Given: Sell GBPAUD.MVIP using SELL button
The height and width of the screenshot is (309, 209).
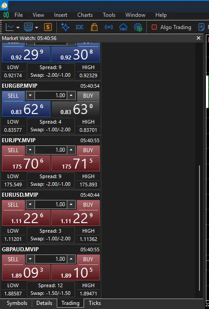Looking at the screenshot, I should click(x=13, y=259).
